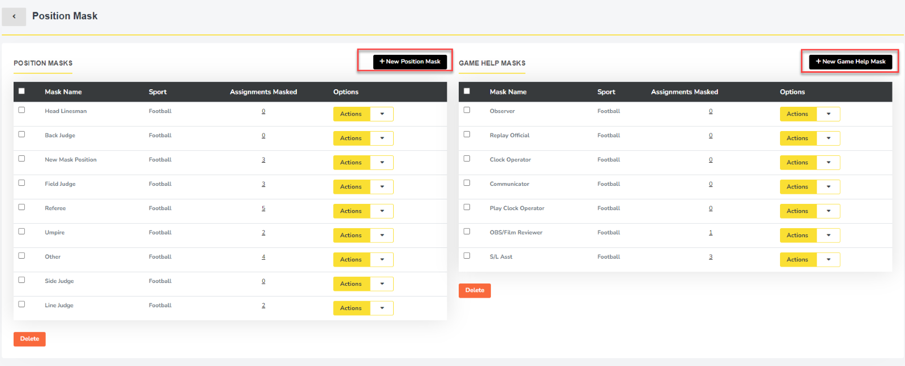Viewport: 905px width, 366px height.
Task: Click the New Game Help Mask button
Action: tap(850, 62)
